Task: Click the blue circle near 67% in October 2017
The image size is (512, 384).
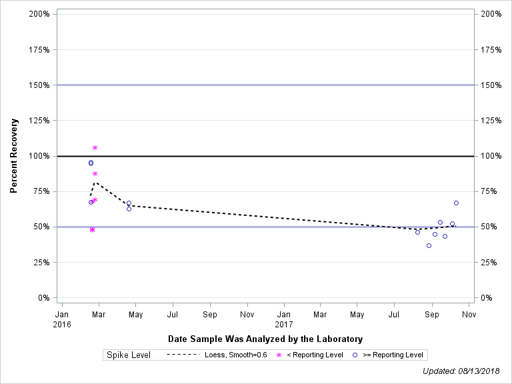Action: 456,203
